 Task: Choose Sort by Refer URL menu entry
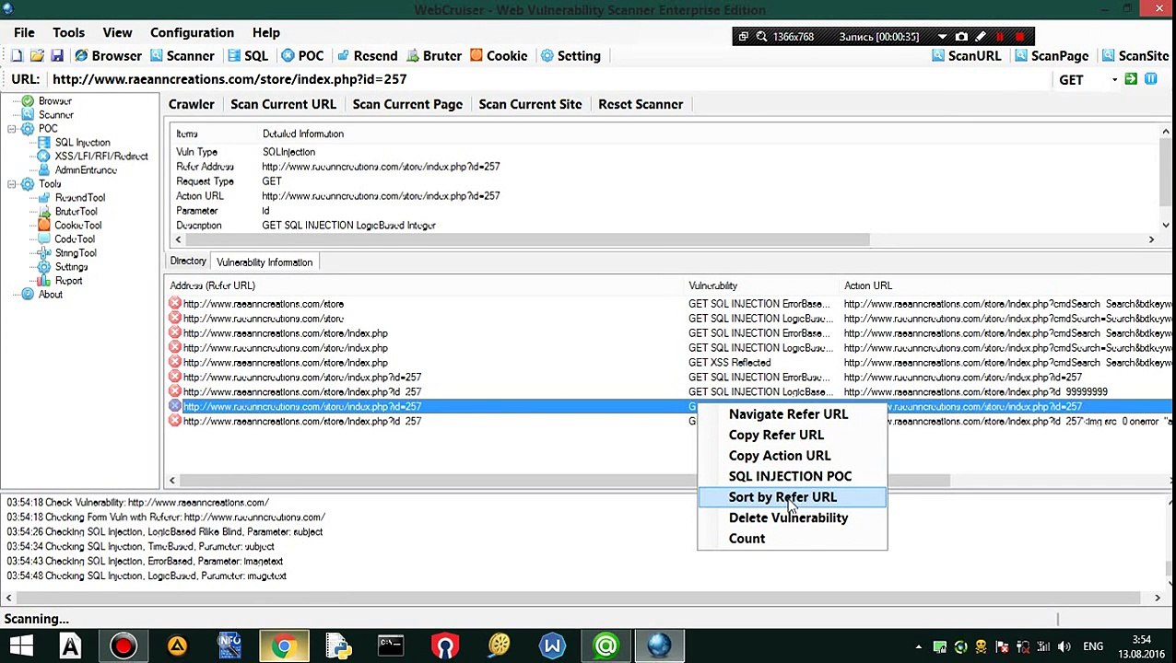click(x=792, y=497)
